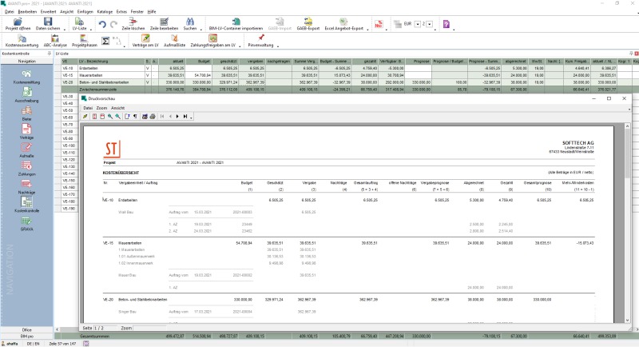
Task: Select Verträge in the navigation sidebar
Action: coord(26,131)
